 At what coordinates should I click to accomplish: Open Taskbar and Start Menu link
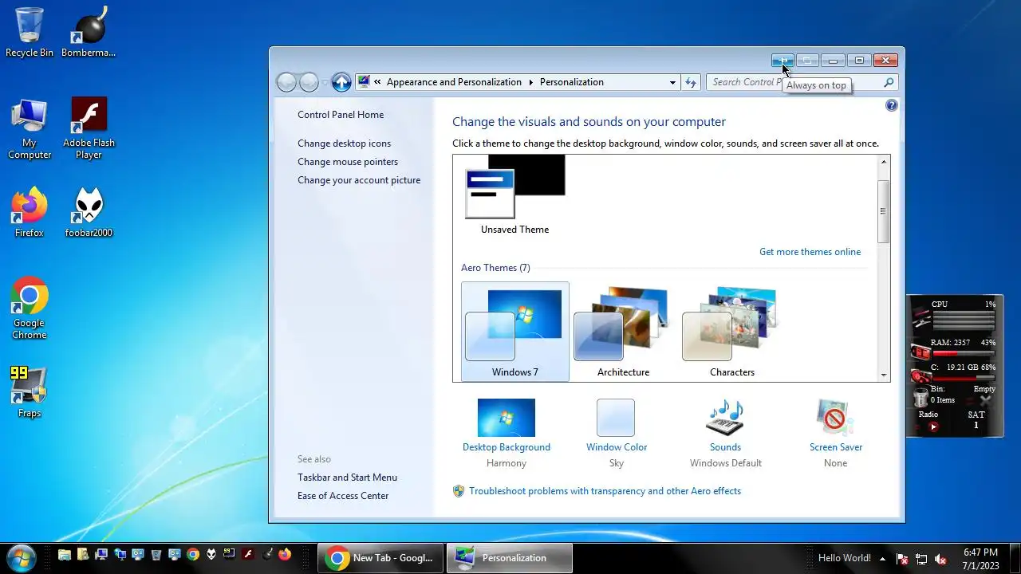tap(347, 478)
